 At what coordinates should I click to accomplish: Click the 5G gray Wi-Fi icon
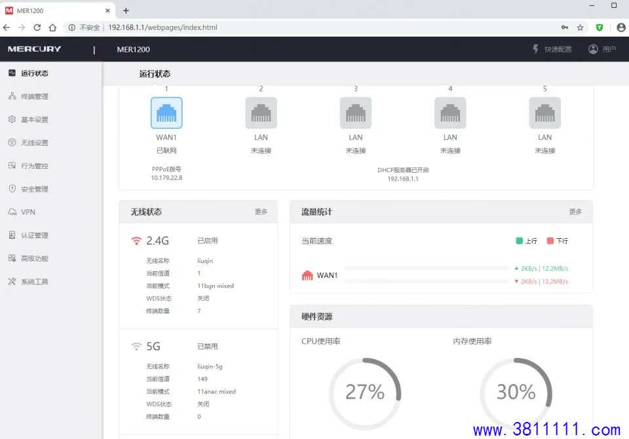tap(136, 346)
